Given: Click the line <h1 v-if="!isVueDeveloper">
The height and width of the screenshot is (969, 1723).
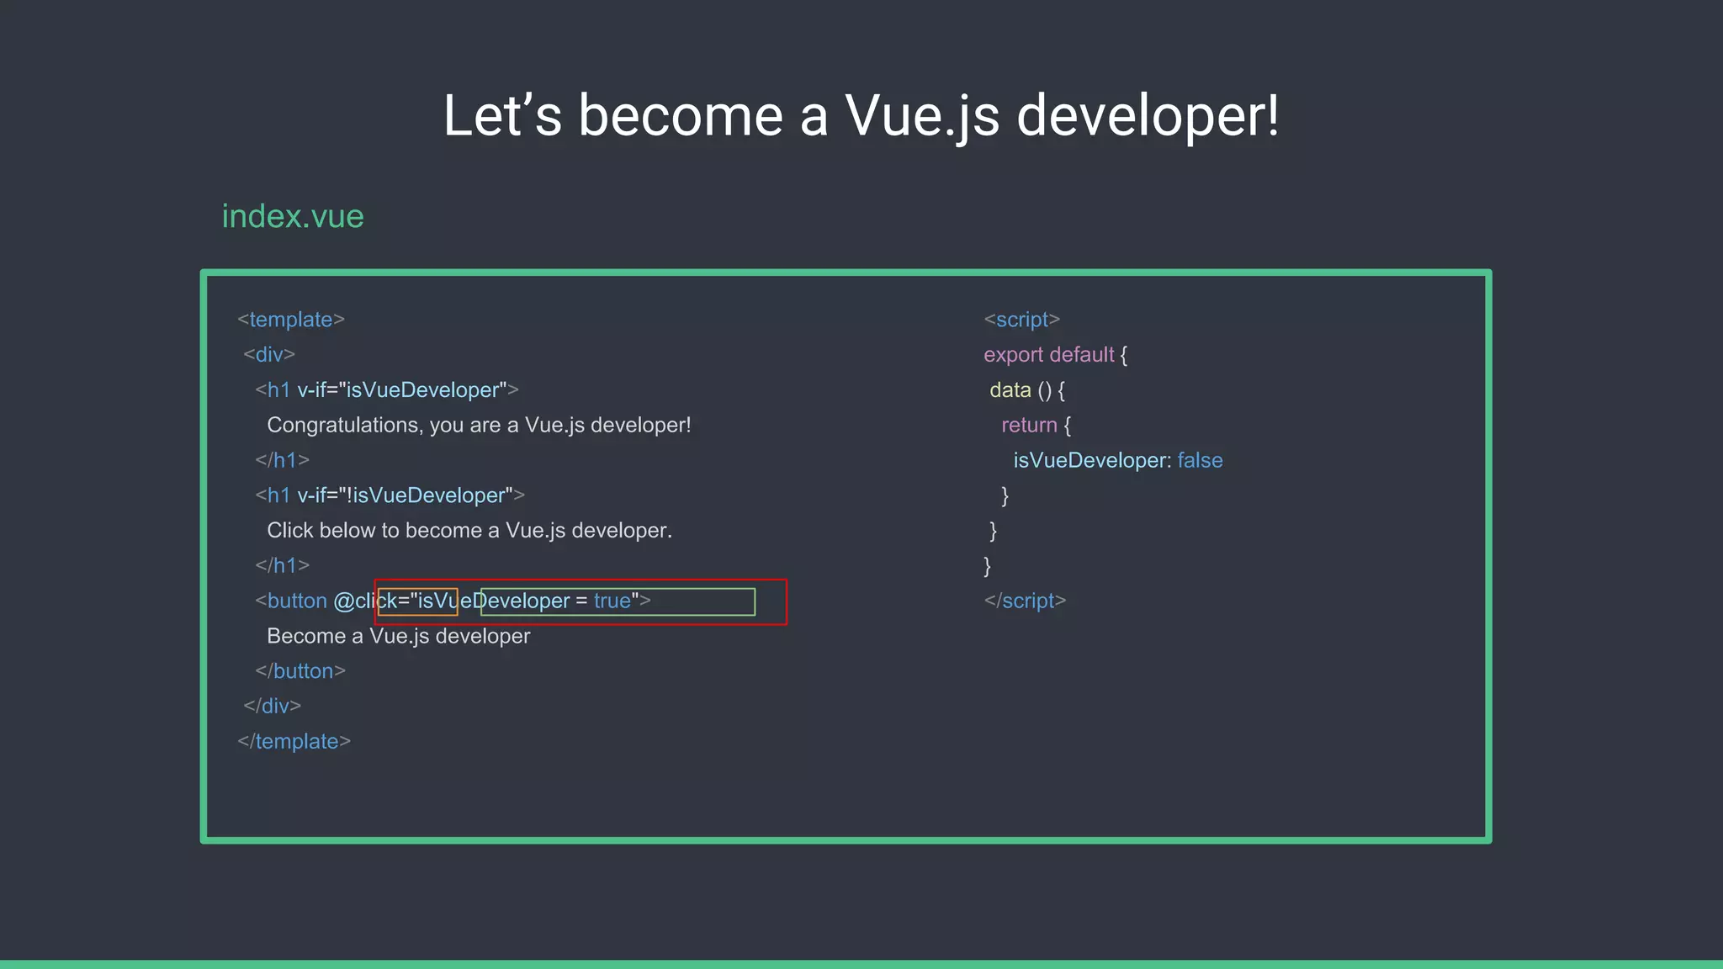Looking at the screenshot, I should [390, 495].
